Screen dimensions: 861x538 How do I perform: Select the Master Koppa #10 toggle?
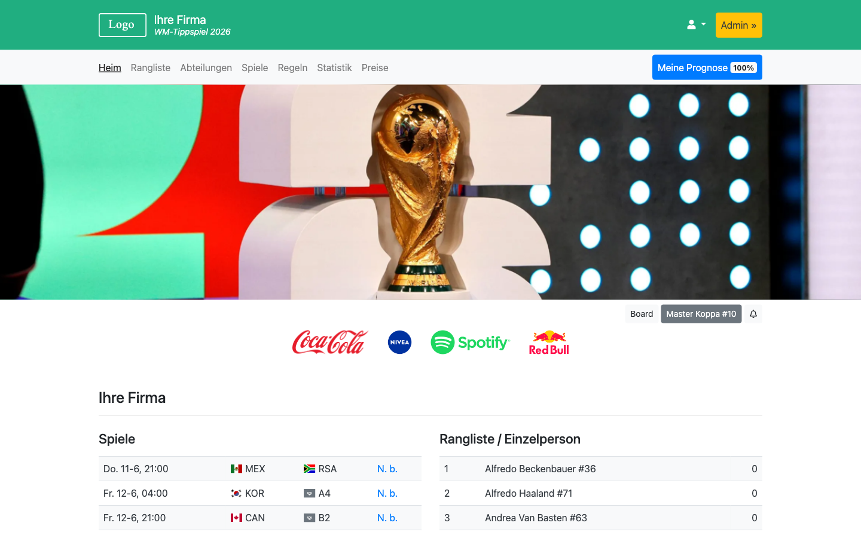701,313
